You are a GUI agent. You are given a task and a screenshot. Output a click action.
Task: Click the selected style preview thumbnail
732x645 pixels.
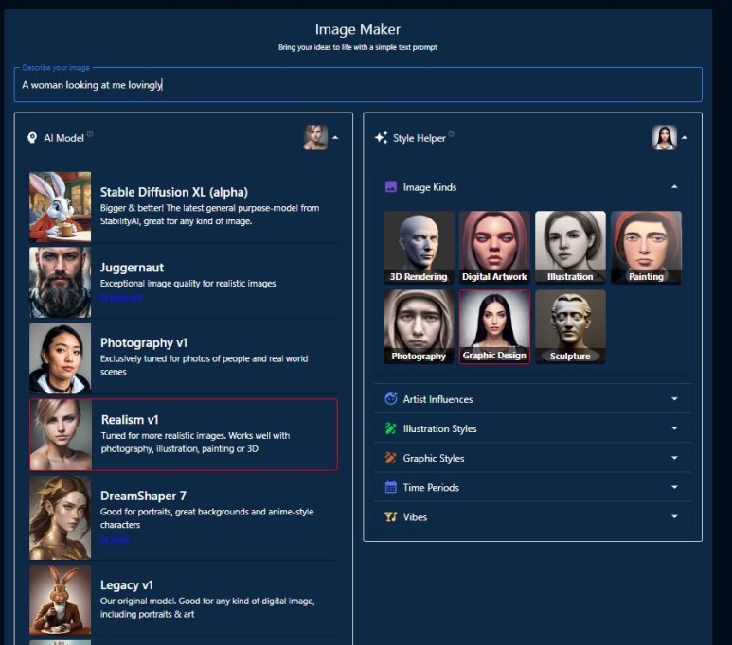tap(665, 137)
